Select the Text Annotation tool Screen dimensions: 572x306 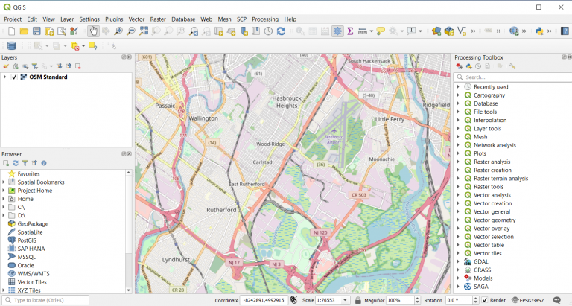coord(411,31)
